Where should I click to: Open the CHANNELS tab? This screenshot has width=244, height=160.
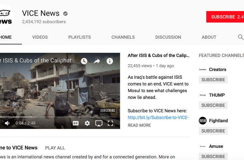tap(123, 37)
